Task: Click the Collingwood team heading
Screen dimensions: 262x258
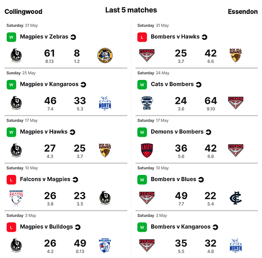Action: click(23, 11)
